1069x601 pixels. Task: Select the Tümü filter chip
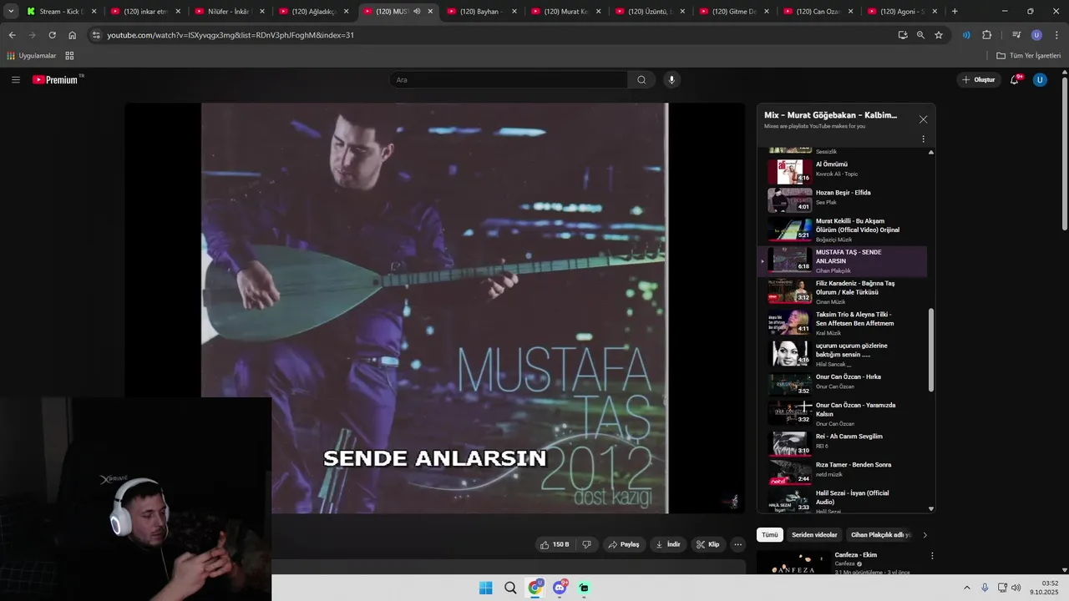pyautogui.click(x=770, y=535)
